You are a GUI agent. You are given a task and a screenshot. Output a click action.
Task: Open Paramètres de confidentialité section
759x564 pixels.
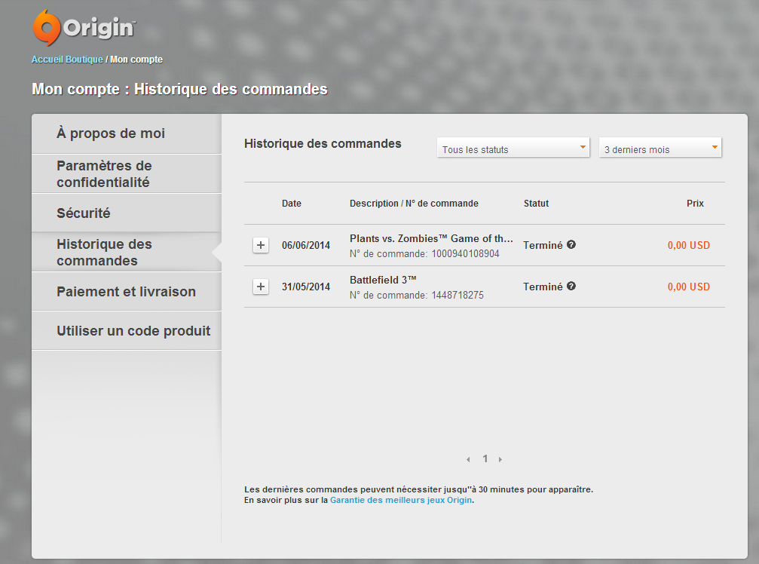tap(127, 173)
